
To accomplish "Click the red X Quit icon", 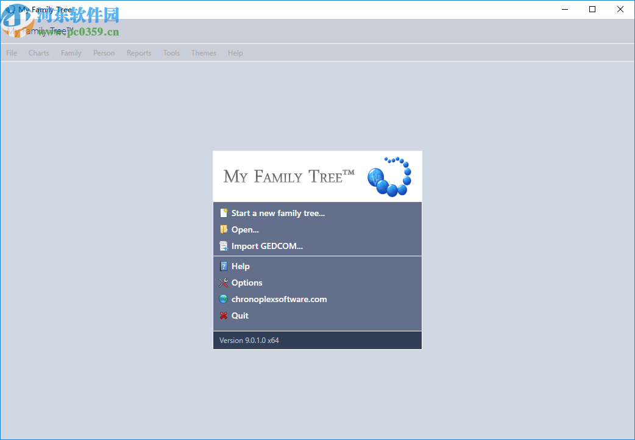I will [224, 316].
